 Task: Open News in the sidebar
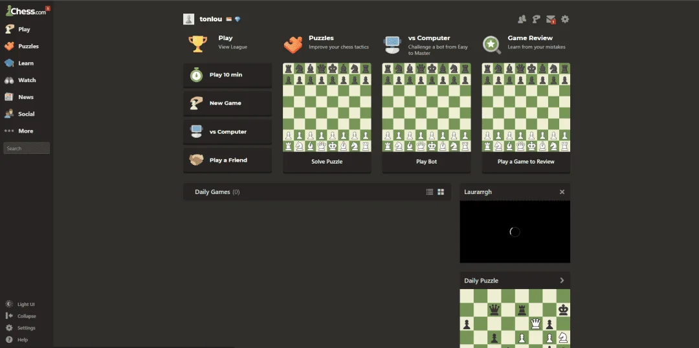(27, 97)
